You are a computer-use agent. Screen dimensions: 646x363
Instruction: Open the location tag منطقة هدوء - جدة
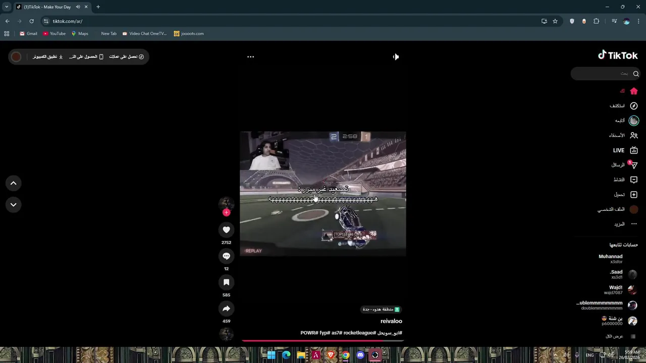point(381,309)
